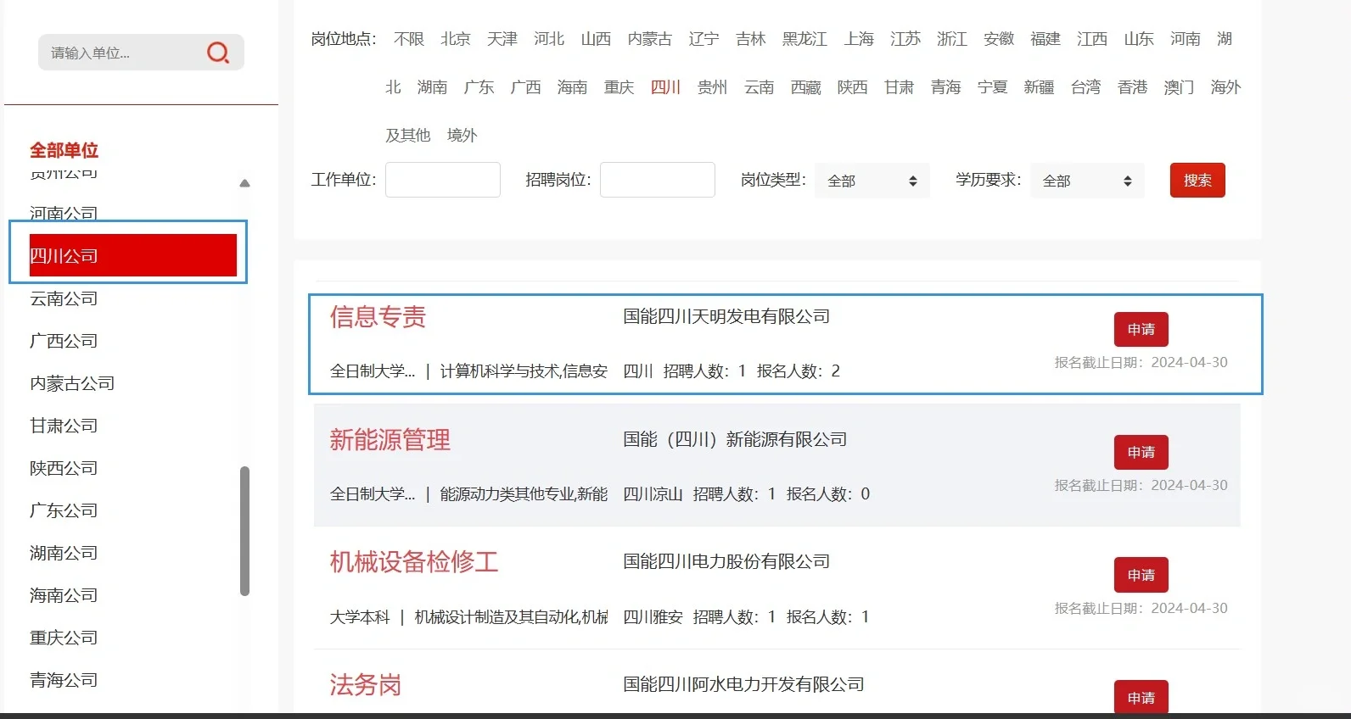Apply for the 法务岗 position
1351x719 pixels.
click(x=1141, y=697)
